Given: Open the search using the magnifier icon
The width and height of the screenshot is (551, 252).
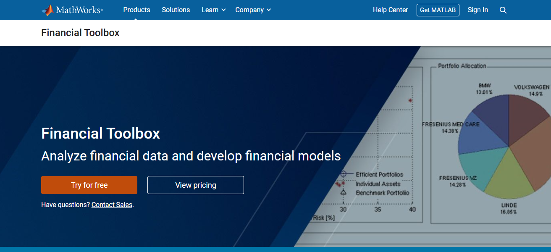Looking at the screenshot, I should pyautogui.click(x=503, y=10).
